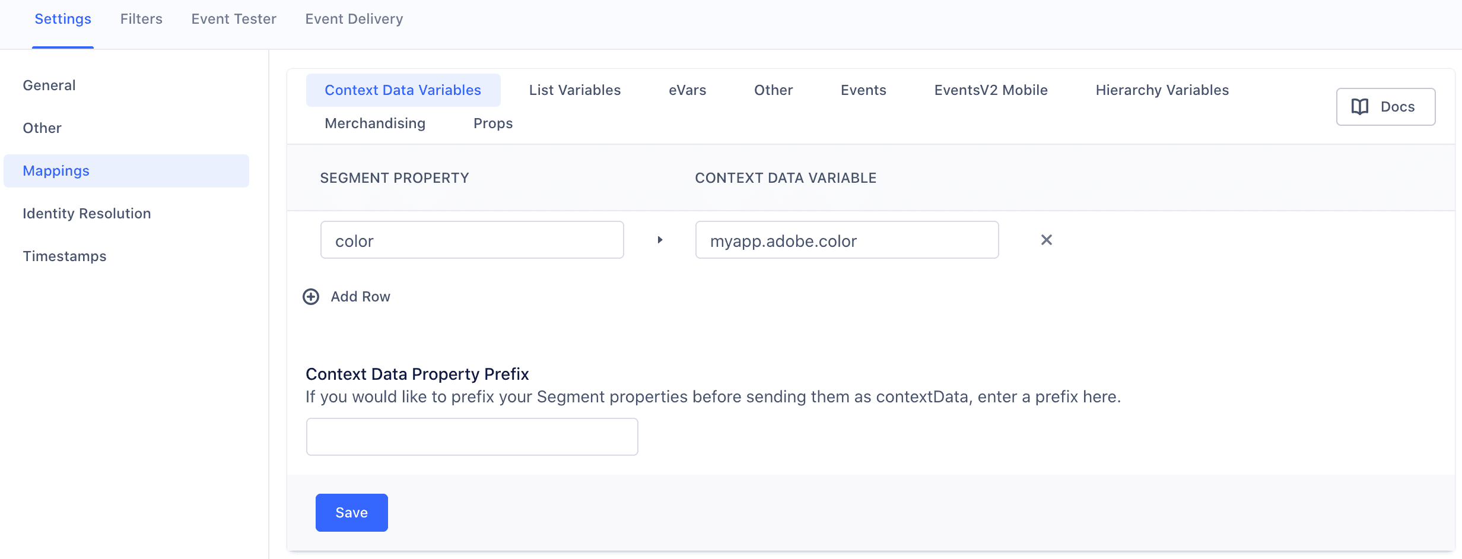Click the Context Data Property Prefix field

click(472, 437)
